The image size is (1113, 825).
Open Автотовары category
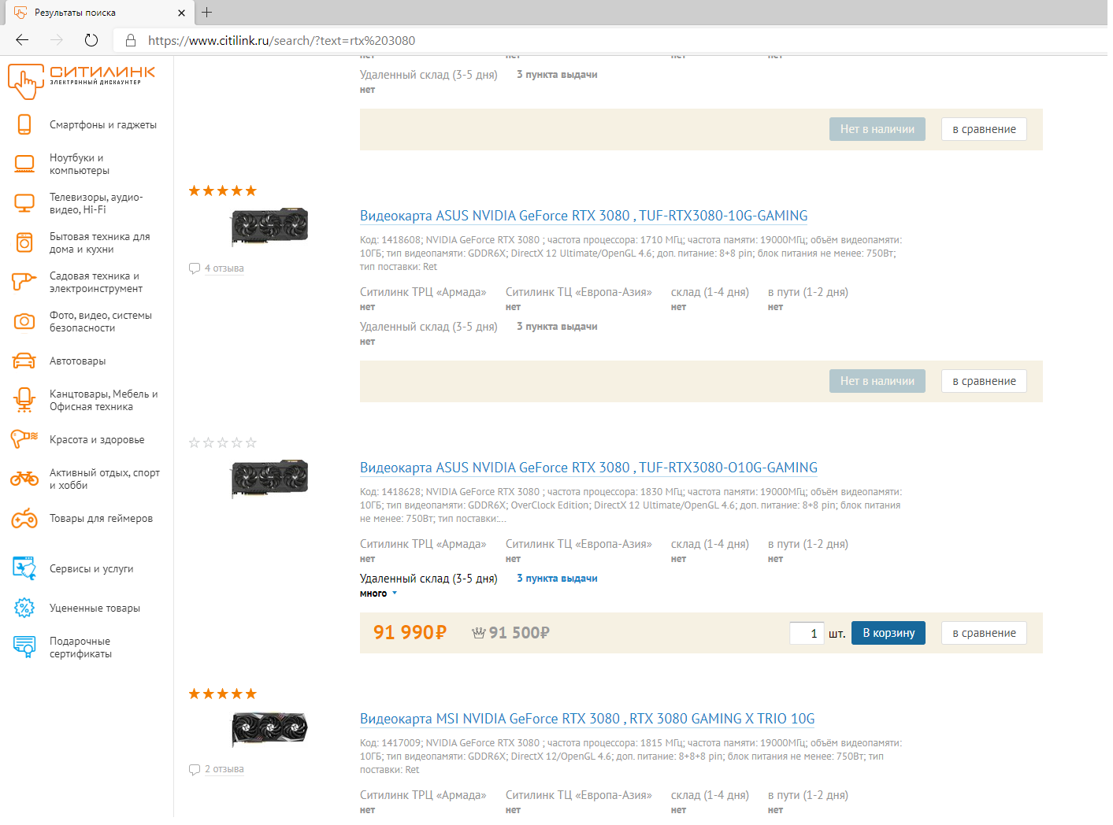point(77,361)
